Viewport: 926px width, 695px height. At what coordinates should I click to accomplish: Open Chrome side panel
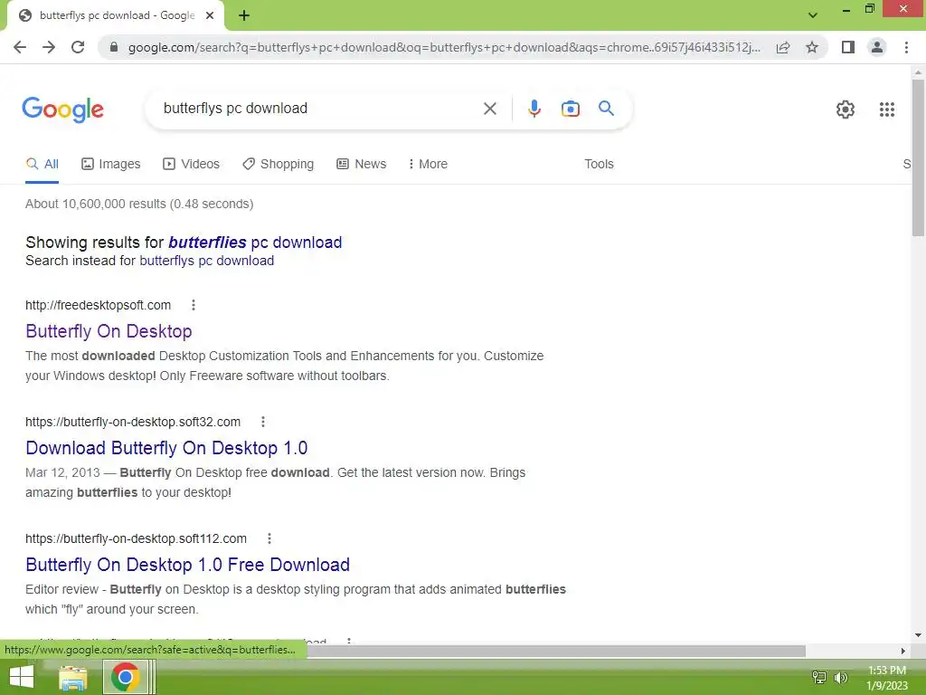pyautogui.click(x=848, y=47)
